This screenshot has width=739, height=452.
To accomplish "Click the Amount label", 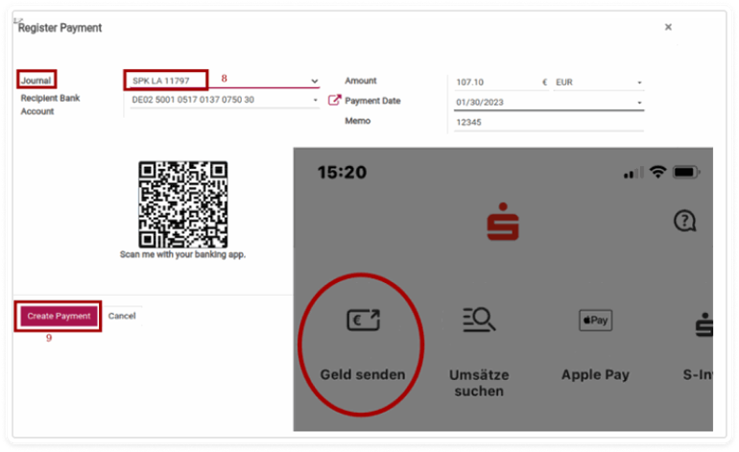I will (x=361, y=81).
